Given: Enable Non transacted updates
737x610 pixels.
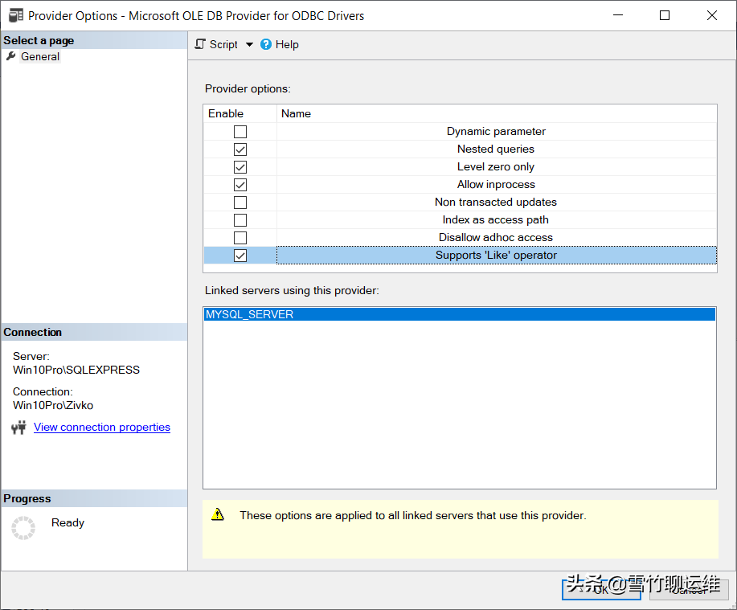Looking at the screenshot, I should 240,202.
